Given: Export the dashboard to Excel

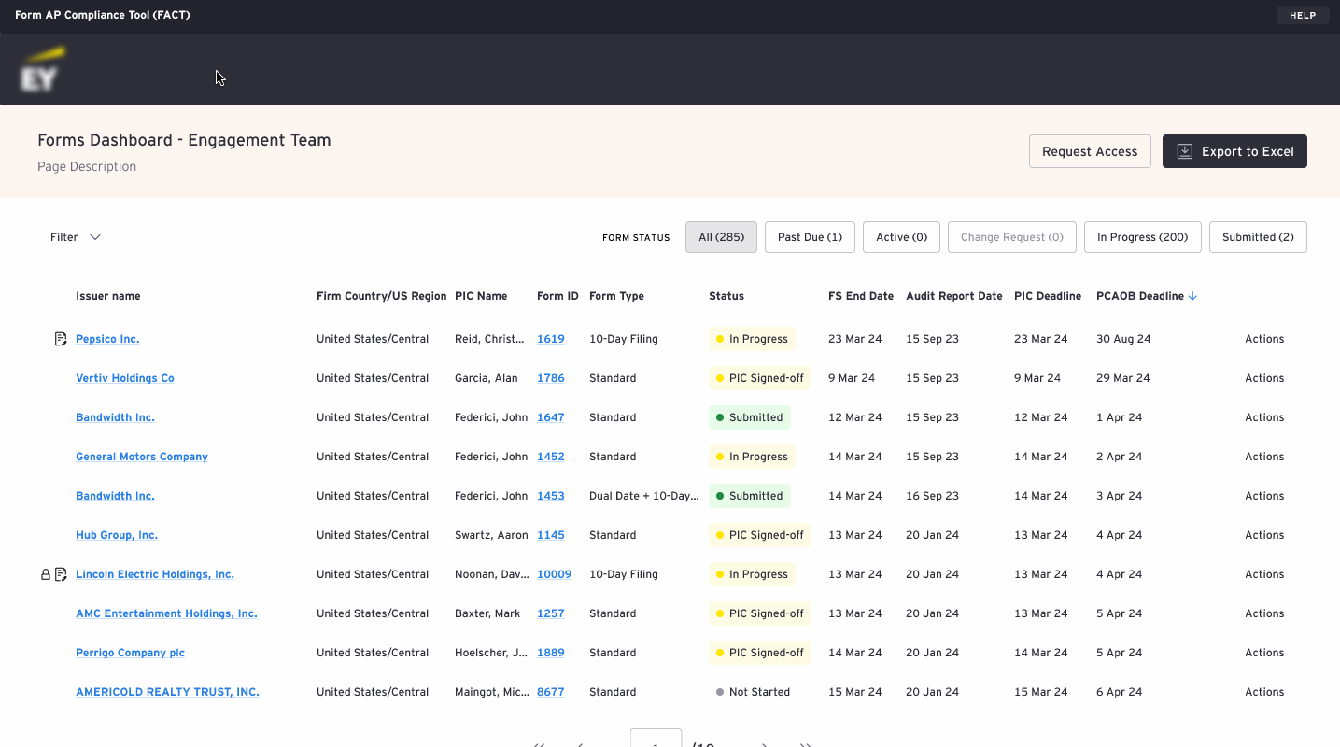Looking at the screenshot, I should 1234,151.
